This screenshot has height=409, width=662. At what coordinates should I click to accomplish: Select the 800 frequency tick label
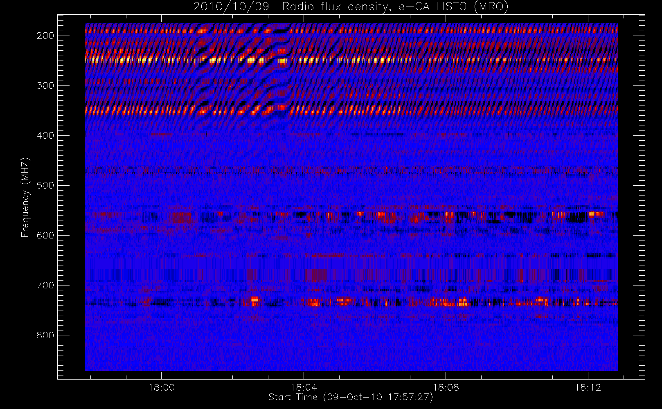pos(45,335)
